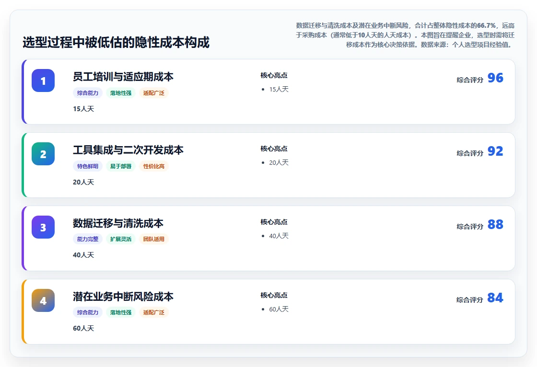
Task: Click the 核心亮点 heading in card 4
Action: pyautogui.click(x=274, y=295)
